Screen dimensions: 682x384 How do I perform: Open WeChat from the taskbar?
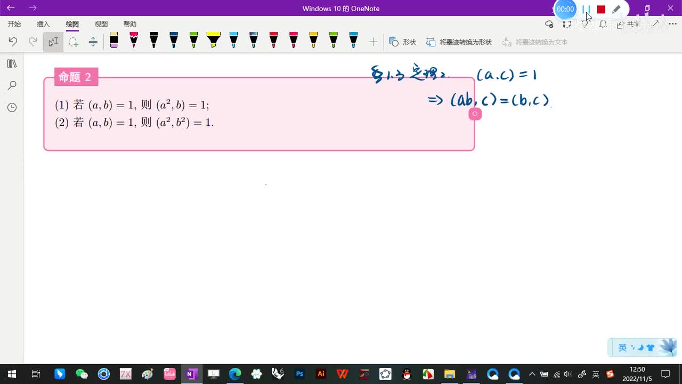[82, 374]
